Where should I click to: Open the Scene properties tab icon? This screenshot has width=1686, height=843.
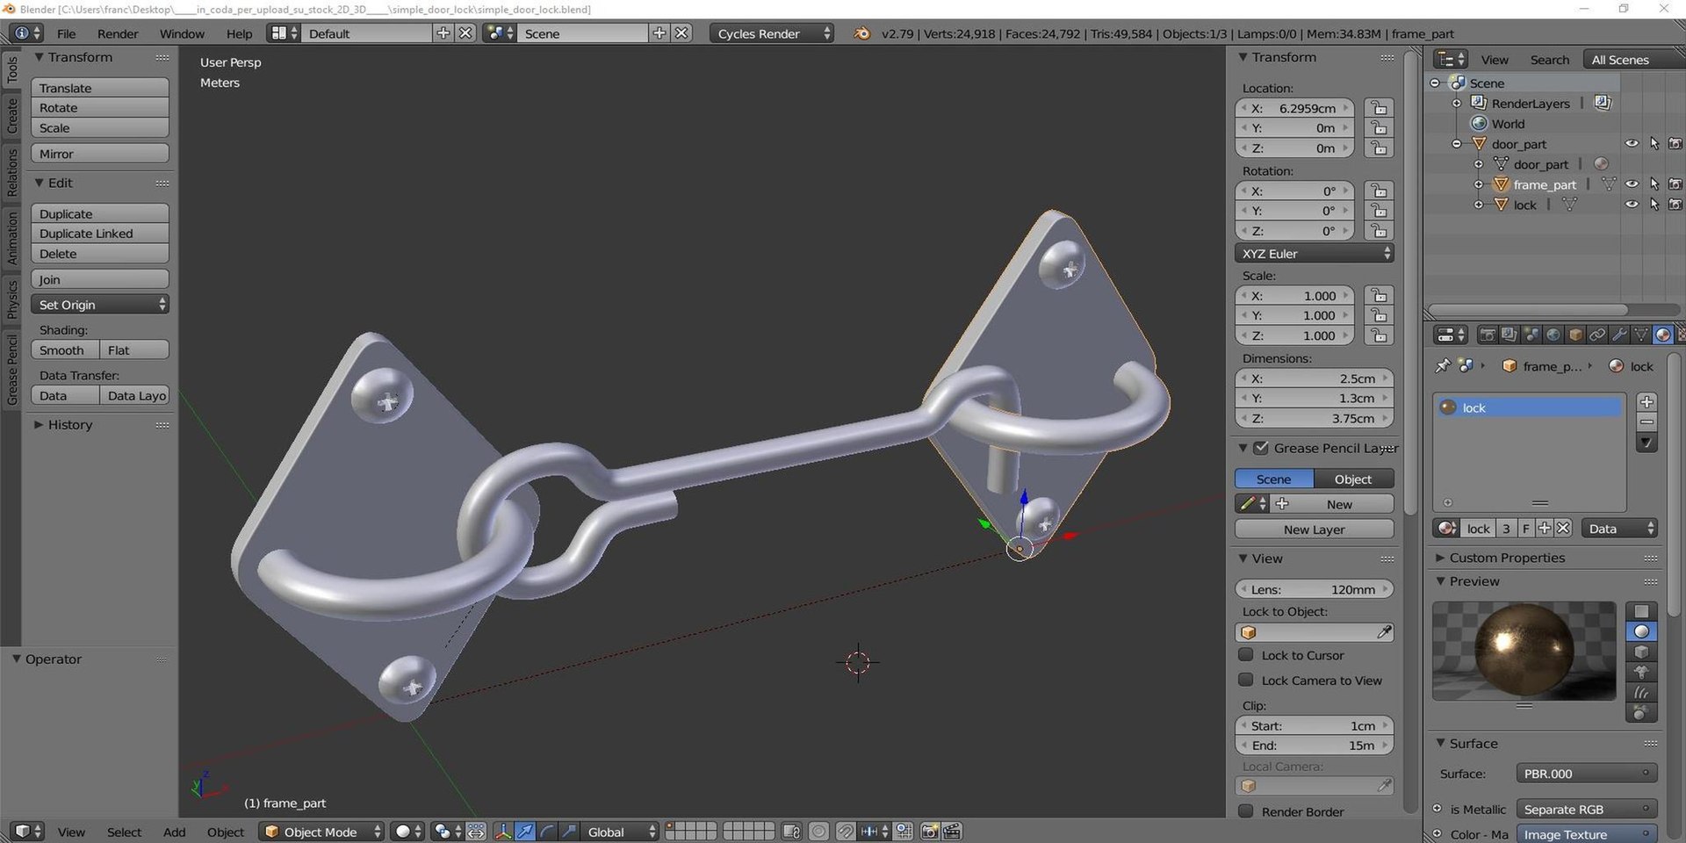pyautogui.click(x=1531, y=335)
